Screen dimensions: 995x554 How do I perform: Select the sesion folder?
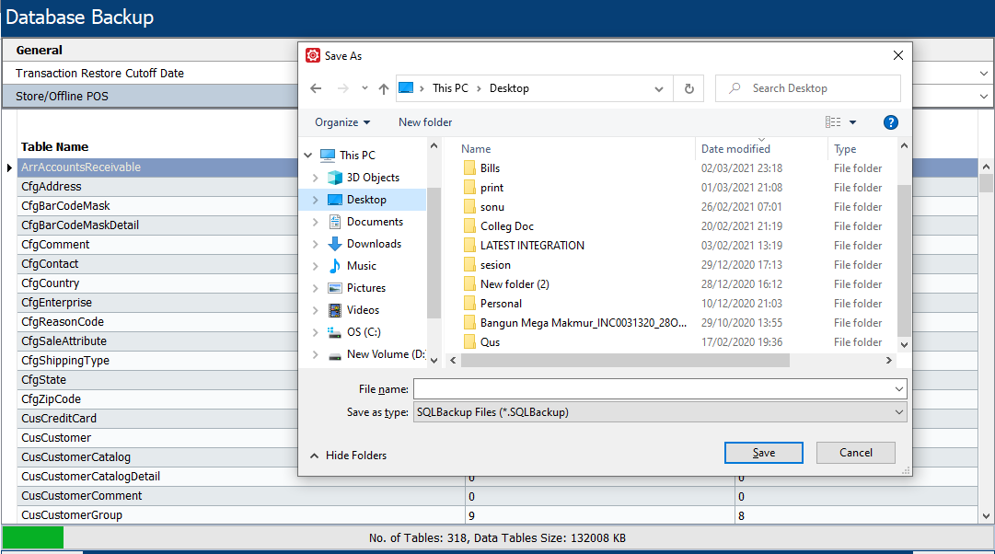click(495, 265)
